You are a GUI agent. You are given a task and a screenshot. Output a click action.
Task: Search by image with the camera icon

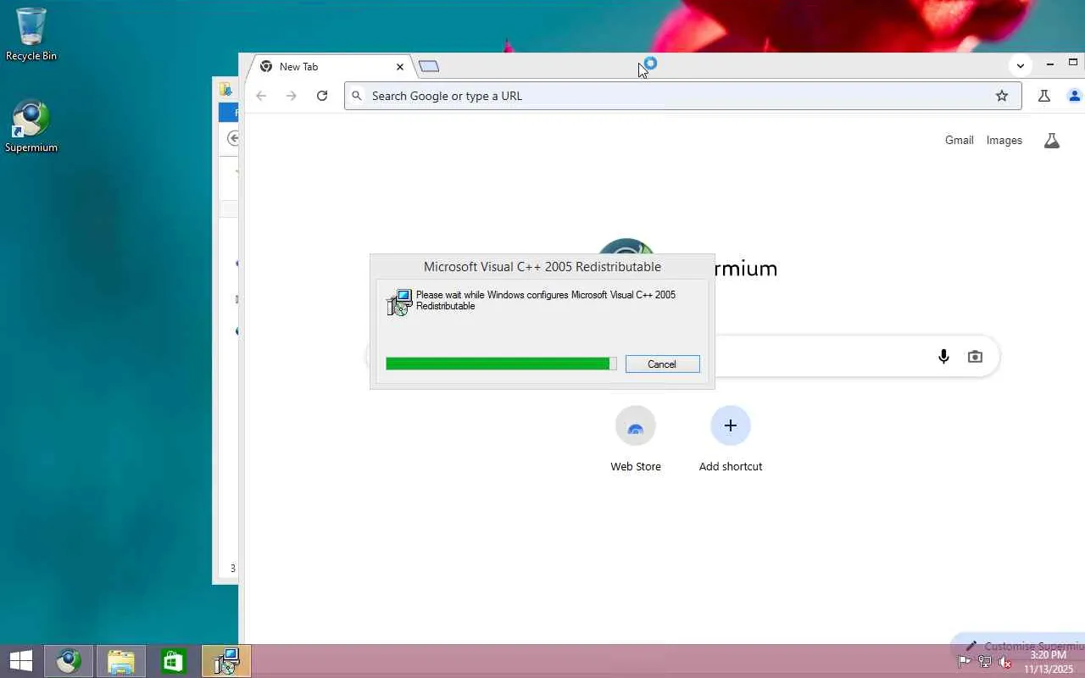(975, 357)
